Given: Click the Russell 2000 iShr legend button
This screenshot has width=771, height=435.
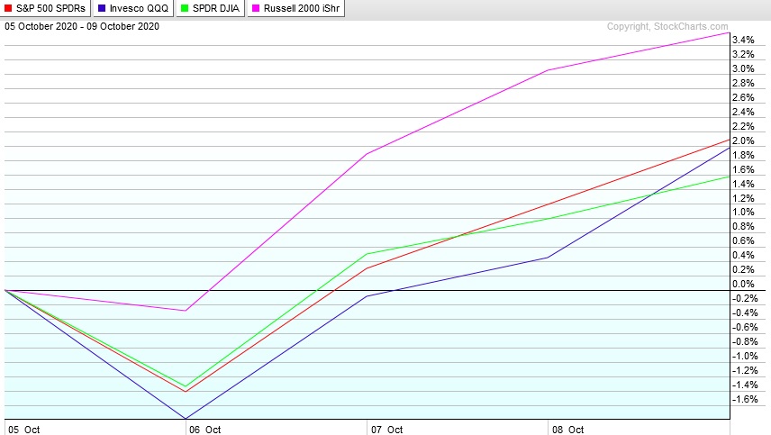Looking at the screenshot, I should coord(296,8).
